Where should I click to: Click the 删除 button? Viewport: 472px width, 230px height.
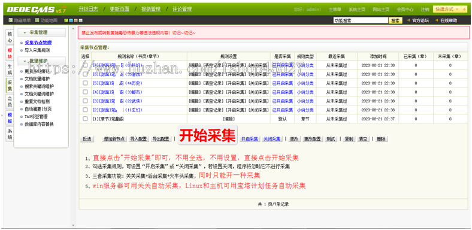click(x=382, y=139)
